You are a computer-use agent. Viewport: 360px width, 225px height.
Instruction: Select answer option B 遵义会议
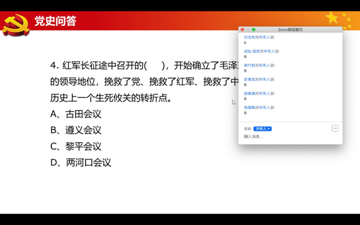pyautogui.click(x=76, y=130)
